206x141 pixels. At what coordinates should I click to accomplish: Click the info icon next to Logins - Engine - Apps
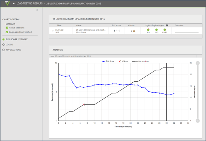(167, 25)
